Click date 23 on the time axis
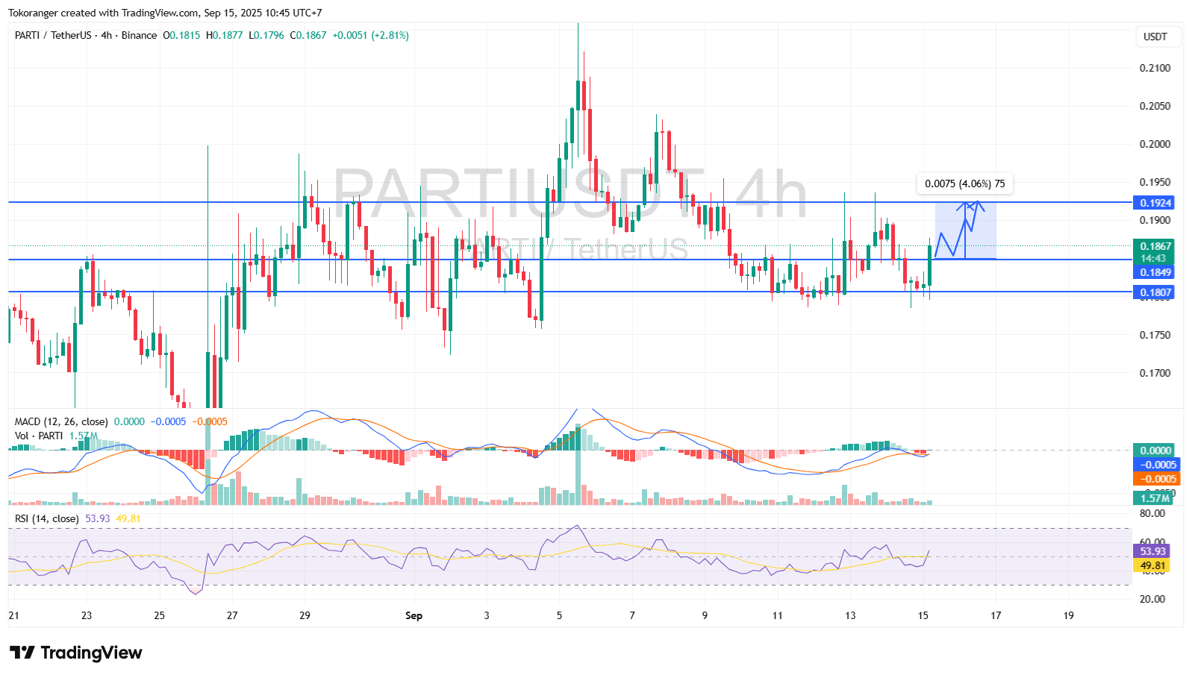 pyautogui.click(x=87, y=615)
